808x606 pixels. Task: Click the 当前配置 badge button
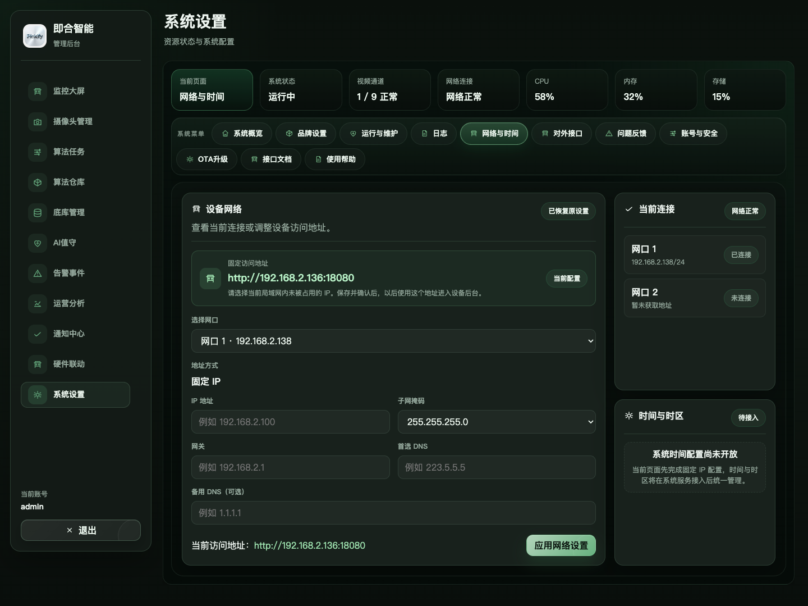pos(567,279)
